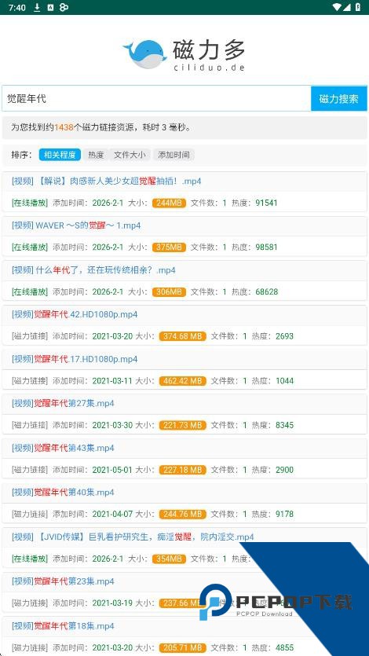The height and width of the screenshot is (656, 369).
Task: Check the Wi-Fi signal icon in status bar
Action: [x=337, y=7]
